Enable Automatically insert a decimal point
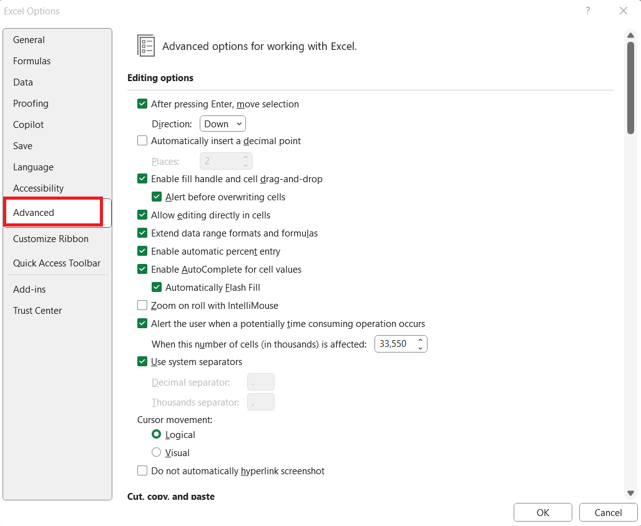 (x=142, y=140)
